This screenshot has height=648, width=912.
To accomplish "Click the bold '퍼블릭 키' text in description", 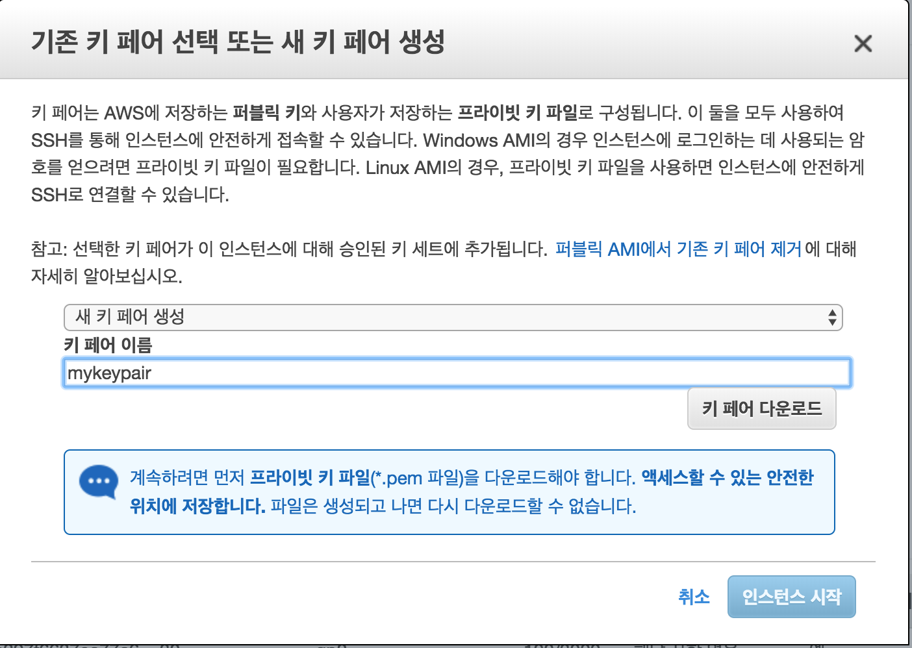I will (x=266, y=113).
